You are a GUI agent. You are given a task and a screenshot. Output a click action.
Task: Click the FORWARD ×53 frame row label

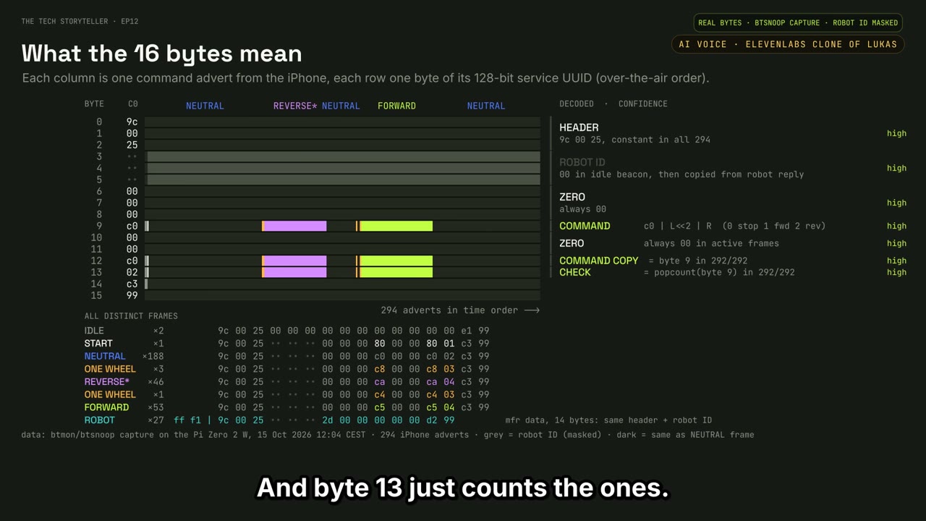click(x=107, y=407)
